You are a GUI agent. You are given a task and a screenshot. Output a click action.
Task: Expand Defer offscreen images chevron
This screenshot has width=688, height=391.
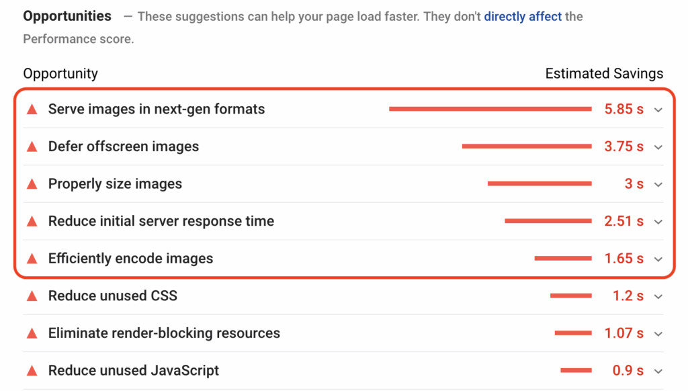click(x=658, y=147)
